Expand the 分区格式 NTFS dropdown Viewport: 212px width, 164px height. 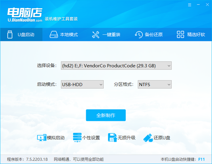(x=155, y=84)
